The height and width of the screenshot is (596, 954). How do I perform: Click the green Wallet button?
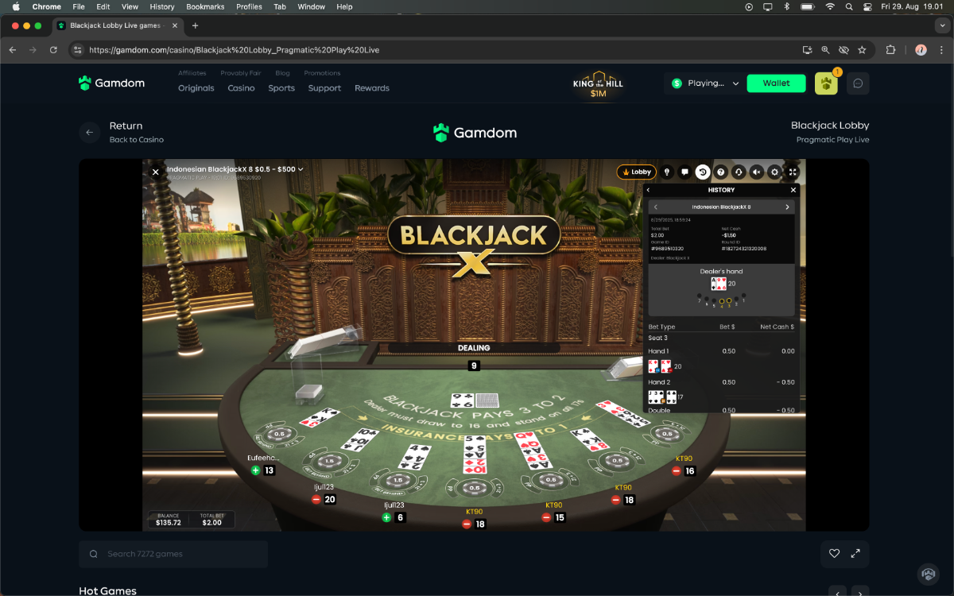pos(777,83)
